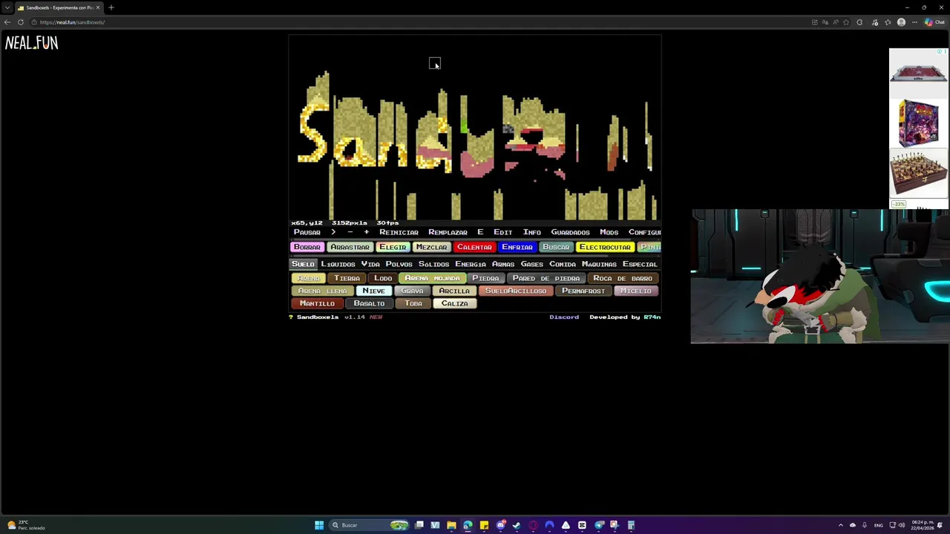Select the Micelio element

635,291
